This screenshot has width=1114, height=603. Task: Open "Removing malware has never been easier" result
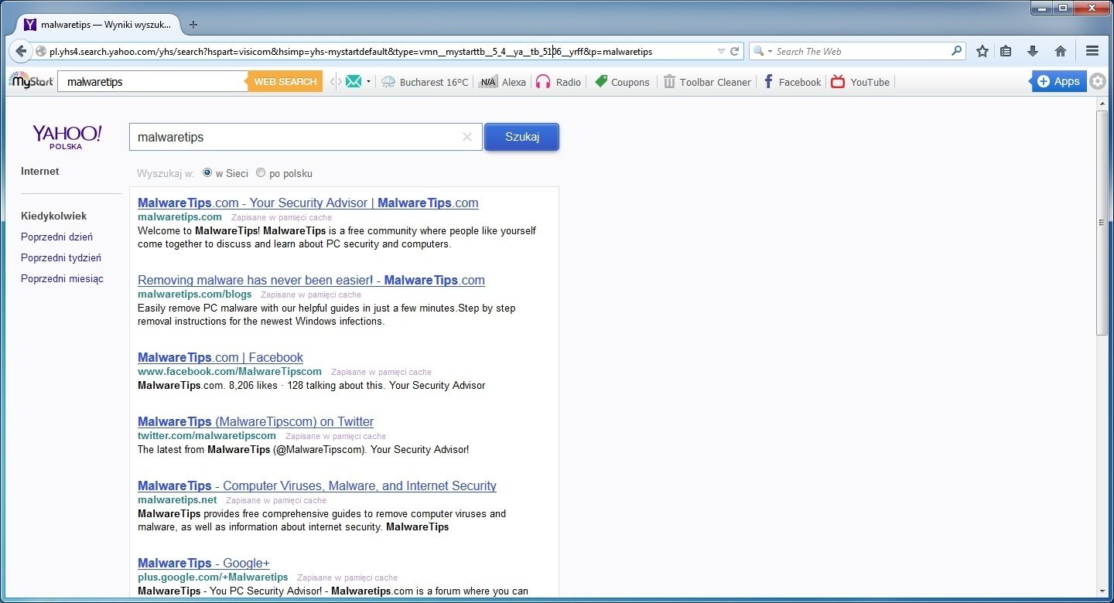coord(311,281)
